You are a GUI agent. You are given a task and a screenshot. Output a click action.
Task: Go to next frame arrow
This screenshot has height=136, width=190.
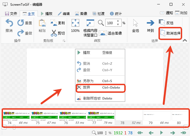coord(172,133)
